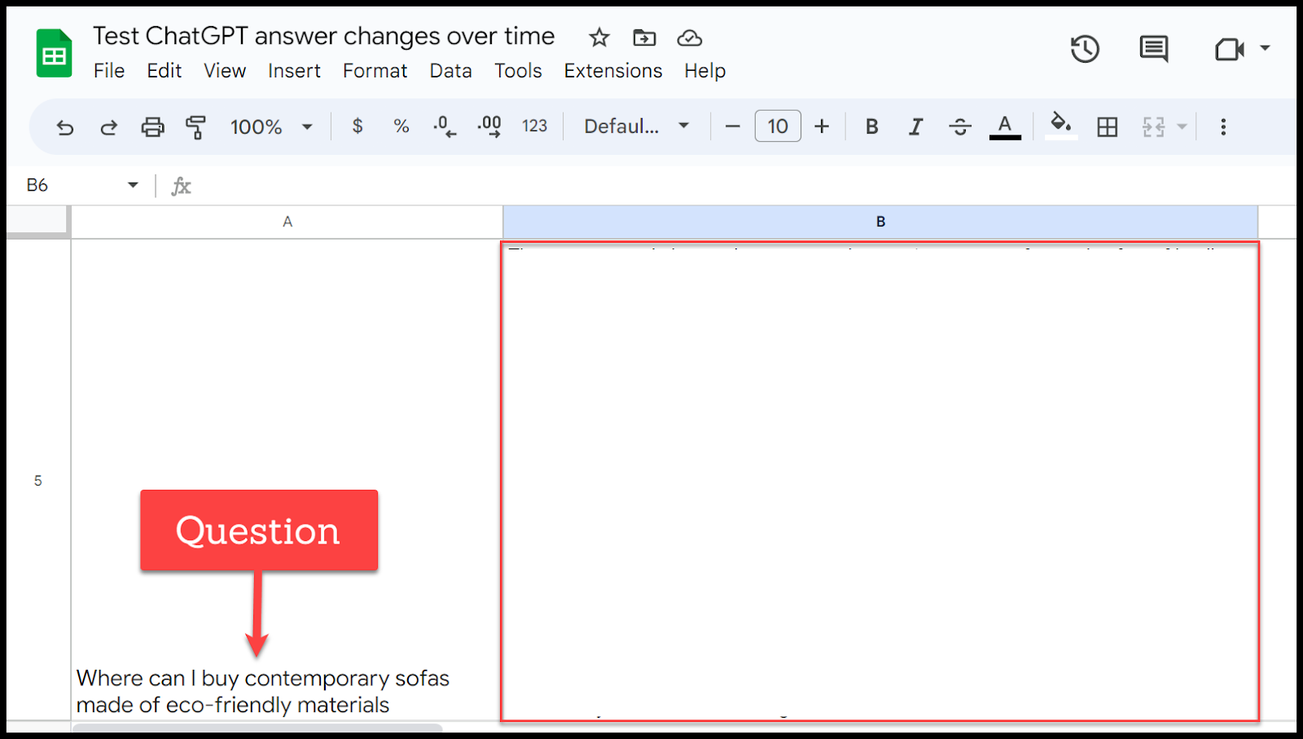Image resolution: width=1303 pixels, height=739 pixels.
Task: Click the undo arrow icon
Action: point(65,127)
